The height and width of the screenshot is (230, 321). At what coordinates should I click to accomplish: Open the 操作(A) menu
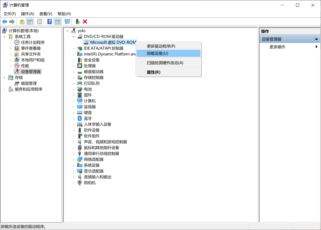coord(28,14)
